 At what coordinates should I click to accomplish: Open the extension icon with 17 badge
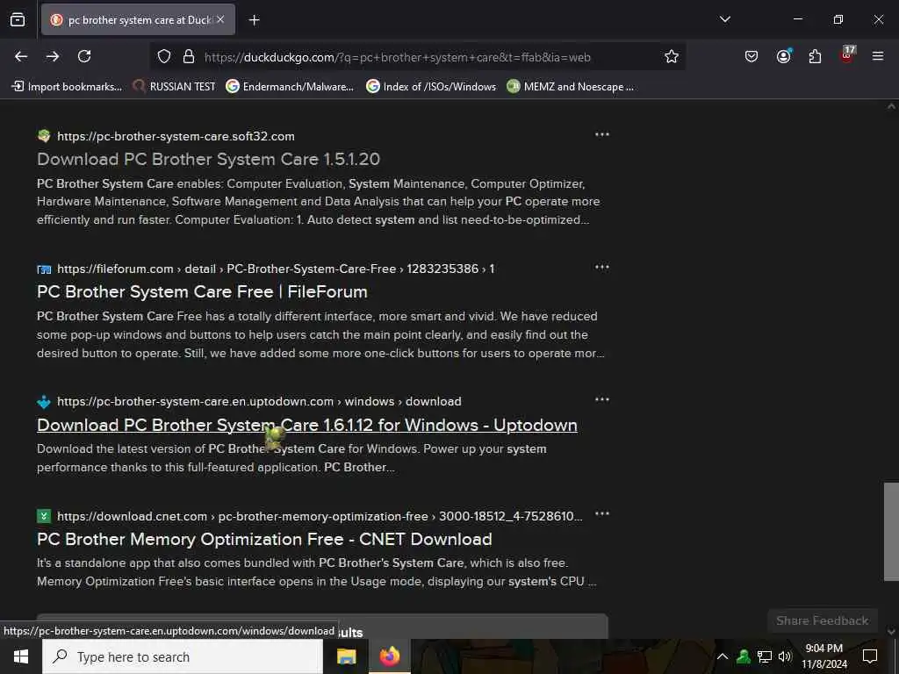(x=847, y=55)
